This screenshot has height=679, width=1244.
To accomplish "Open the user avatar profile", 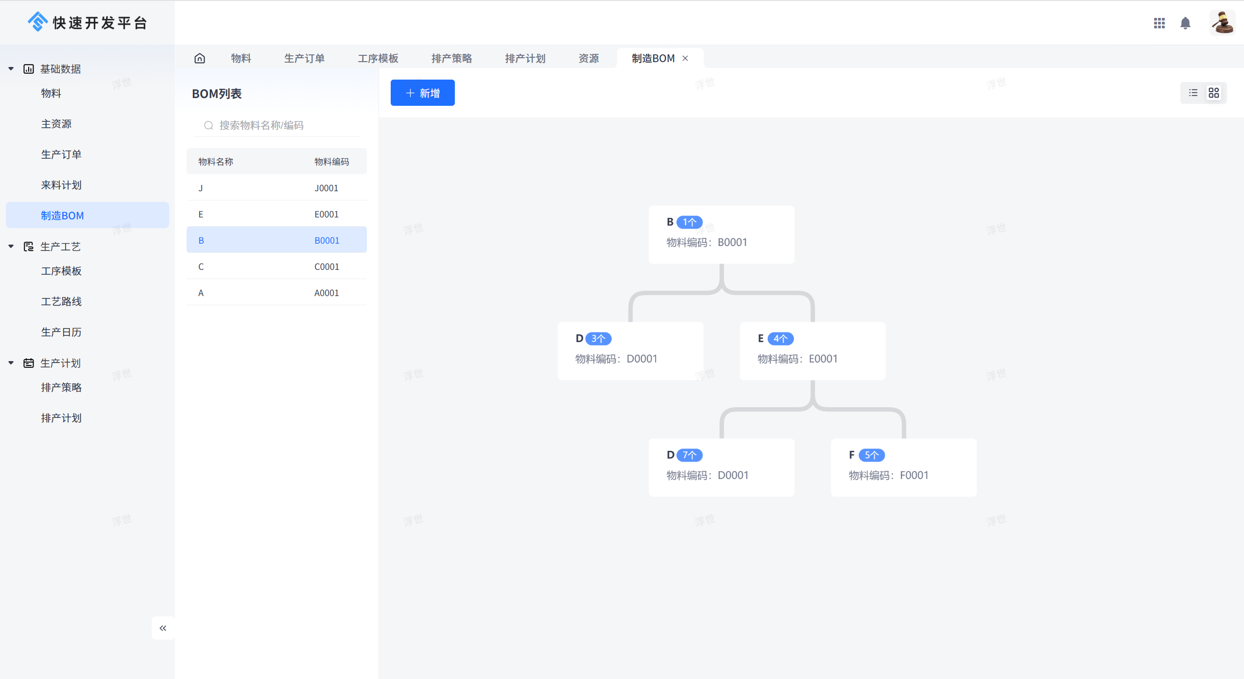I will (x=1222, y=23).
